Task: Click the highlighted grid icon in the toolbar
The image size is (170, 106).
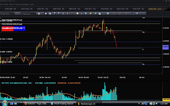Action: click(x=46, y=14)
